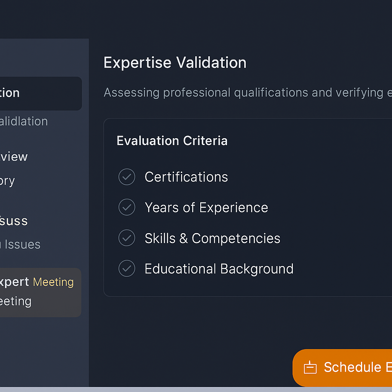Click the calendar icon on the Schedule button

[310, 368]
